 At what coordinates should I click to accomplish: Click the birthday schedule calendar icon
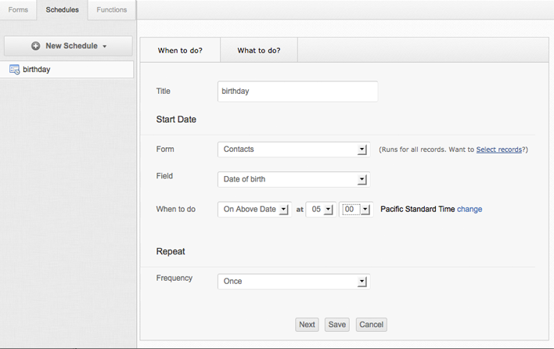(x=14, y=70)
